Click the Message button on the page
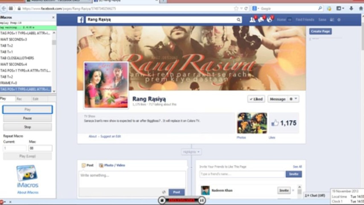This screenshot has width=364, height=205. coord(277,99)
